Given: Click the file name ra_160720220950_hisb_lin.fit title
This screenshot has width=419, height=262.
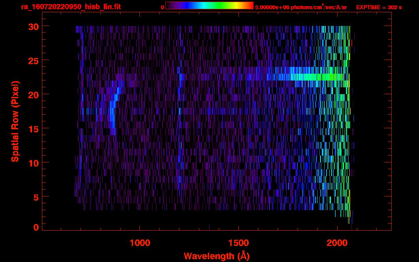Looking at the screenshot, I should pos(71,7).
